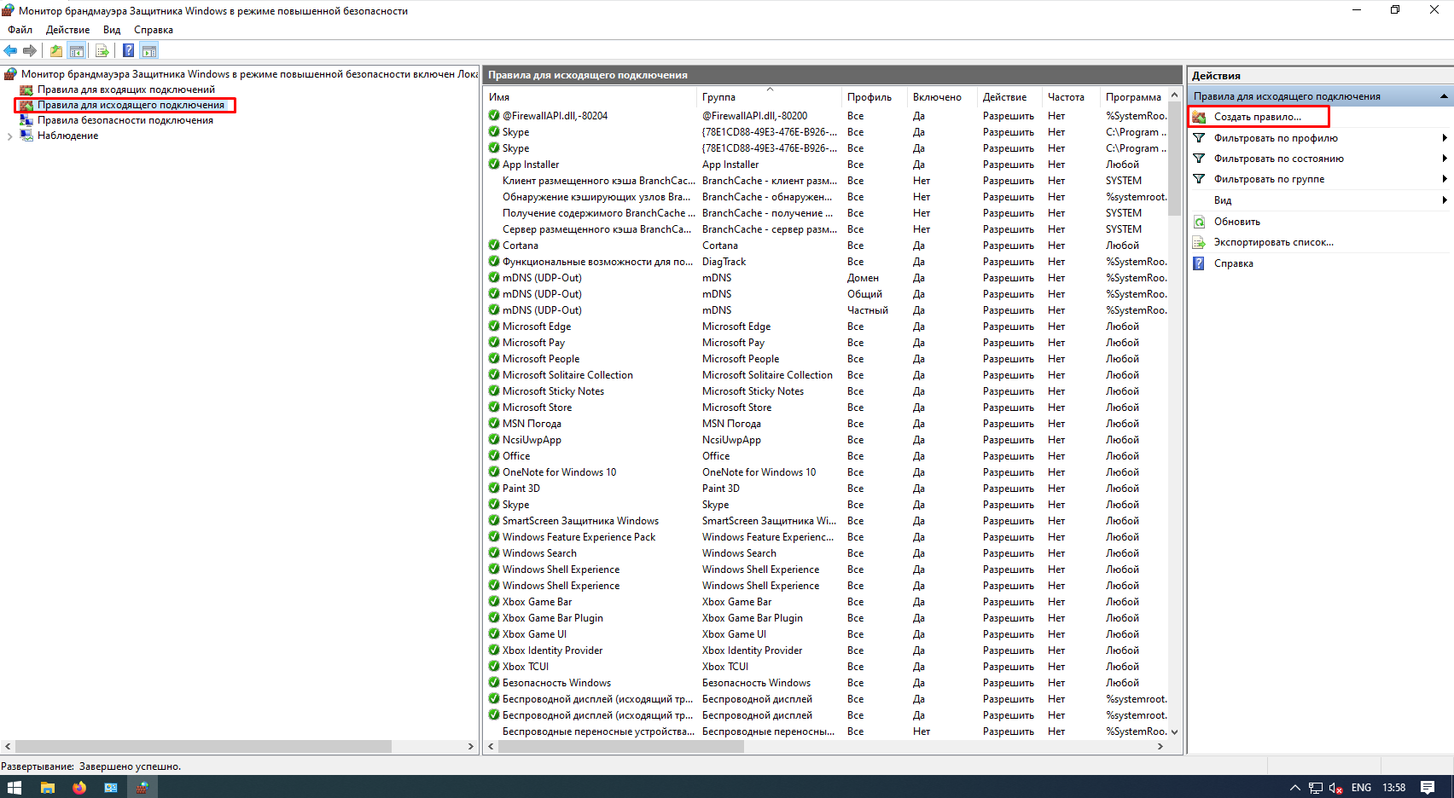Open Фильтровать по группе submenu
Screen dimensions: 1454x798
[x=1269, y=179]
